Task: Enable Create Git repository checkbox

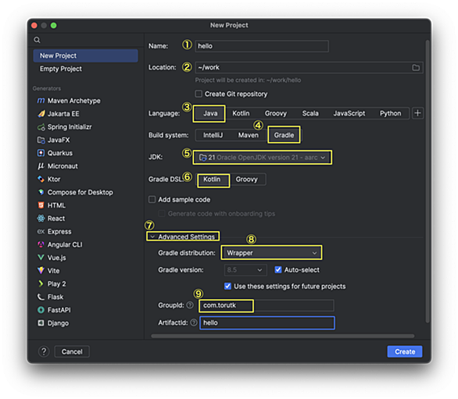Action: [199, 94]
